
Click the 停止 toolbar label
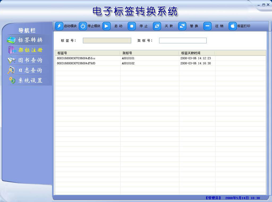144,26
